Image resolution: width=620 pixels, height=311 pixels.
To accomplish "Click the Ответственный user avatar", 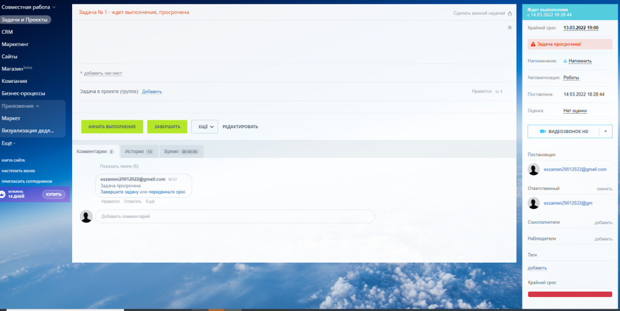I will pyautogui.click(x=534, y=203).
